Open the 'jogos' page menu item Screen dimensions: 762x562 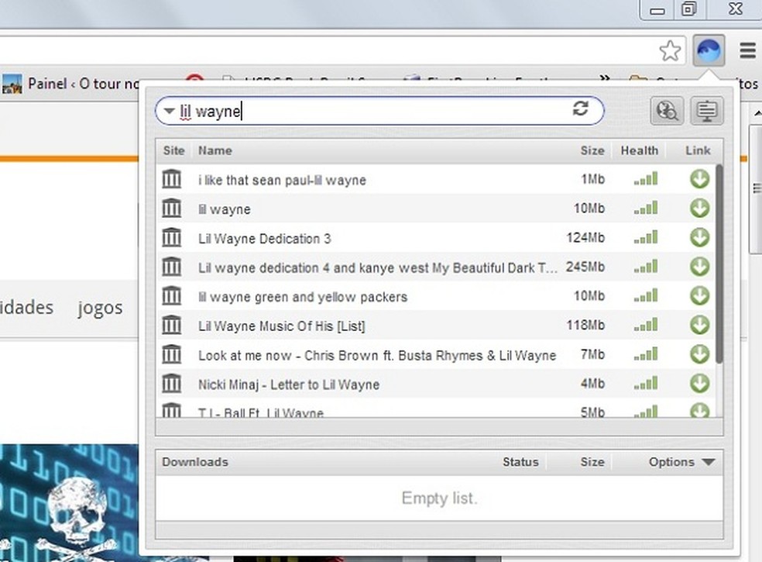pyautogui.click(x=100, y=308)
